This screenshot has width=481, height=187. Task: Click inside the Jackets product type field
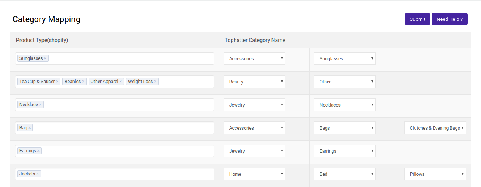[127, 174]
